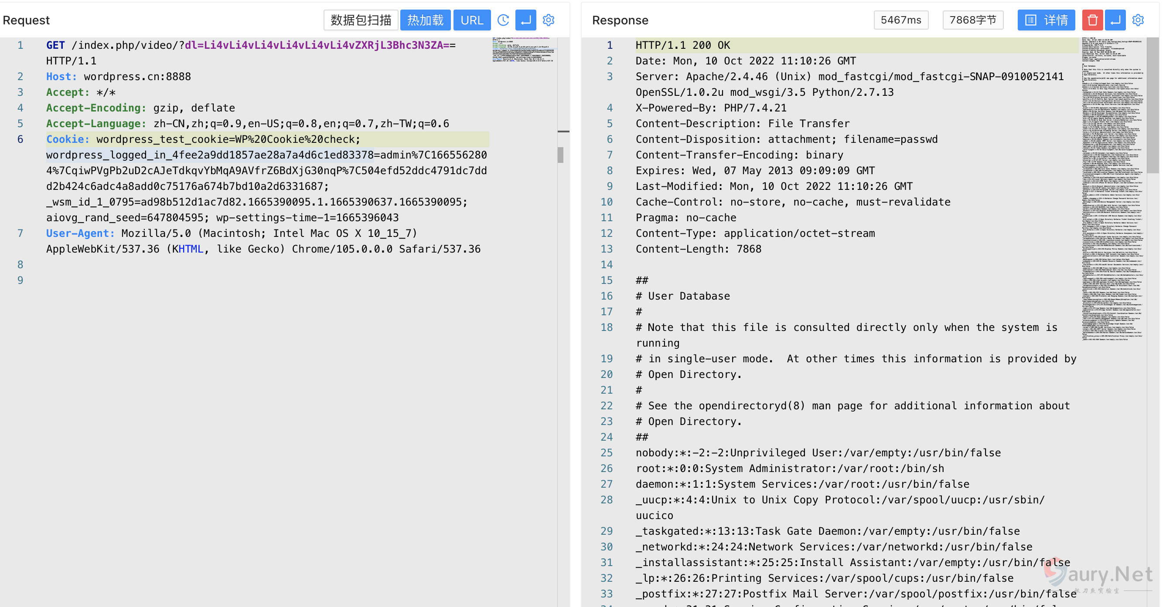1166x607 pixels.
Task: Open Request panel settings gear
Action: point(549,20)
